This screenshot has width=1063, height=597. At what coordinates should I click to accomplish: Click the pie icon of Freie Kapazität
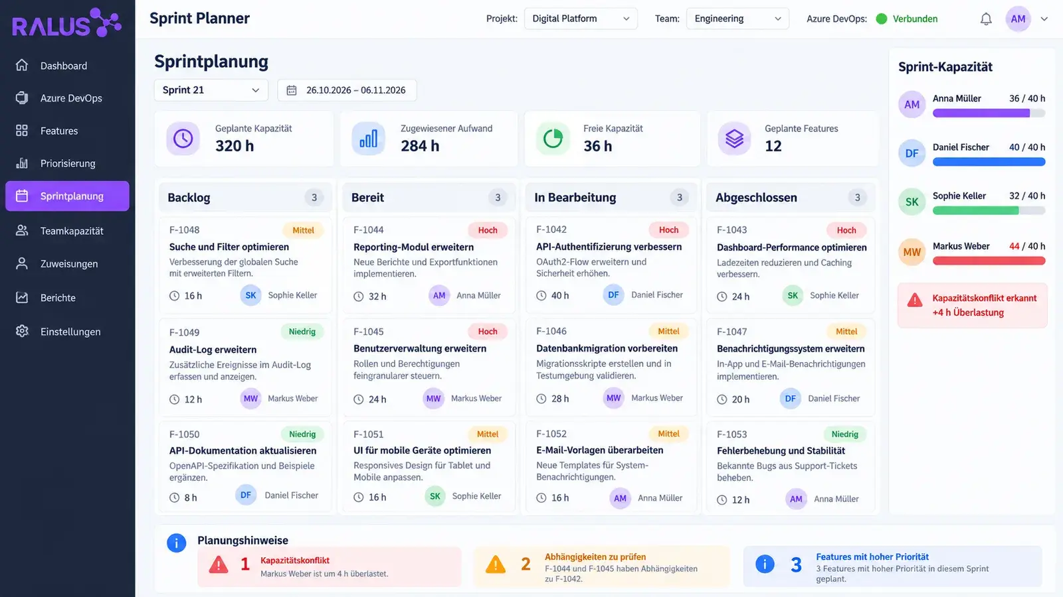(x=553, y=138)
